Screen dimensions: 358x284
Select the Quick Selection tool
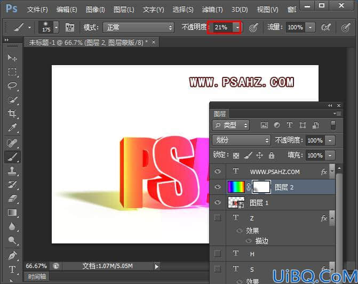(12, 100)
